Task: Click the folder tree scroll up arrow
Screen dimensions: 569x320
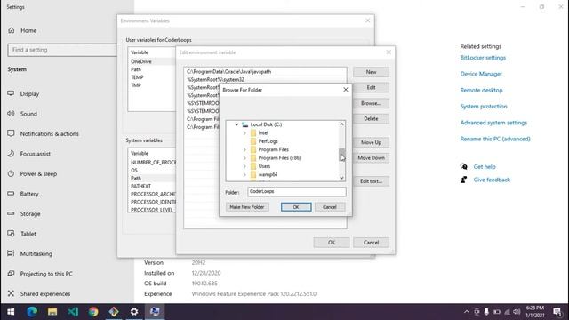Action: [341, 124]
